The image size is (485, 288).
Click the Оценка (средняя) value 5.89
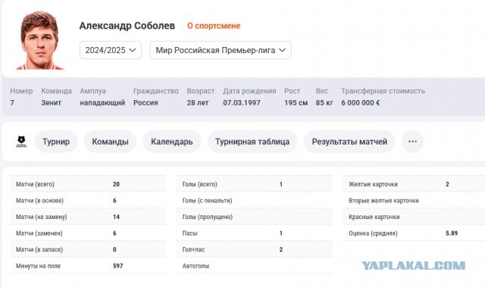(452, 233)
